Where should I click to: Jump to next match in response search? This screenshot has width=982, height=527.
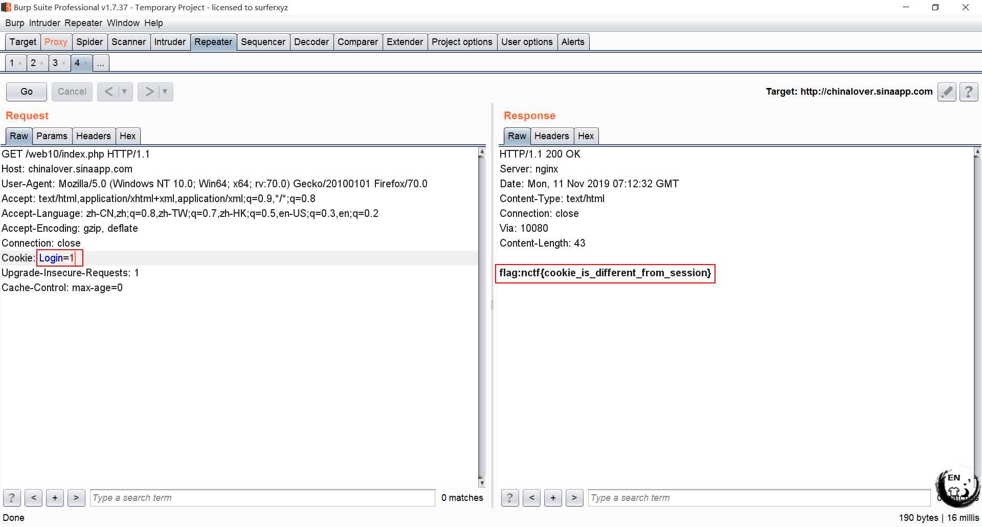[574, 497]
